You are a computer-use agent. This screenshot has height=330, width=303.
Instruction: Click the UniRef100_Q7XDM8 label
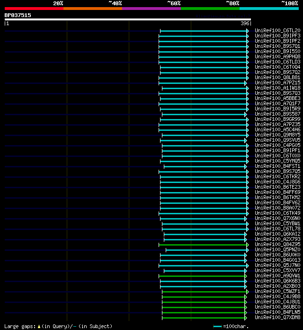[277, 317]
